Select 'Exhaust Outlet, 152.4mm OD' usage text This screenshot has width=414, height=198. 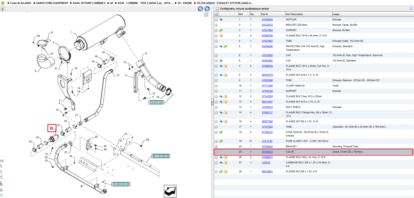[x=348, y=41]
